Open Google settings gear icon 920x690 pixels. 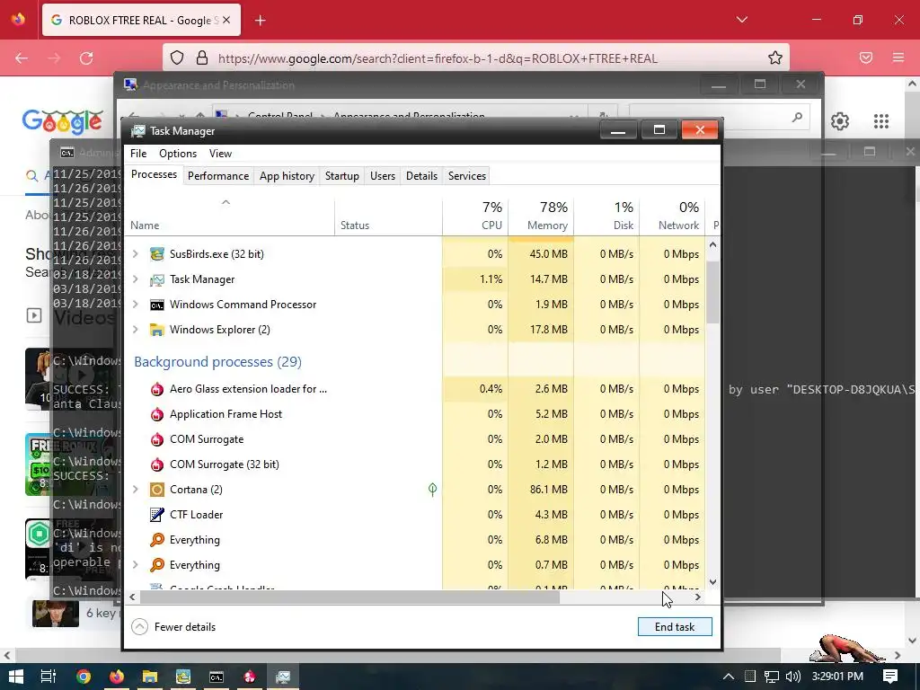pyautogui.click(x=840, y=121)
